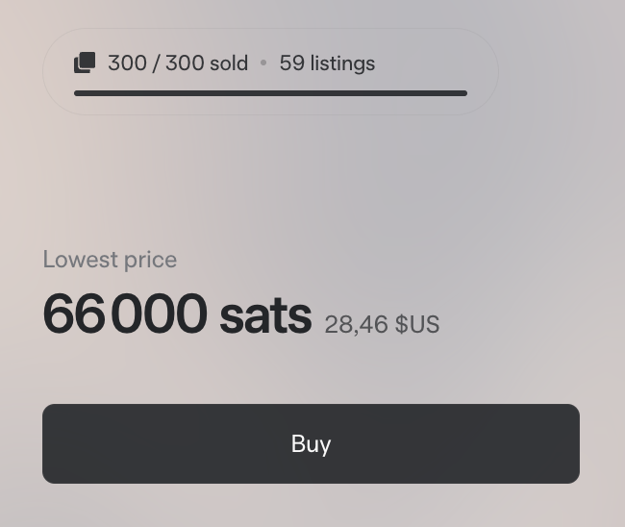Click the dot separator before listings
The image size is (625, 527).
point(263,63)
